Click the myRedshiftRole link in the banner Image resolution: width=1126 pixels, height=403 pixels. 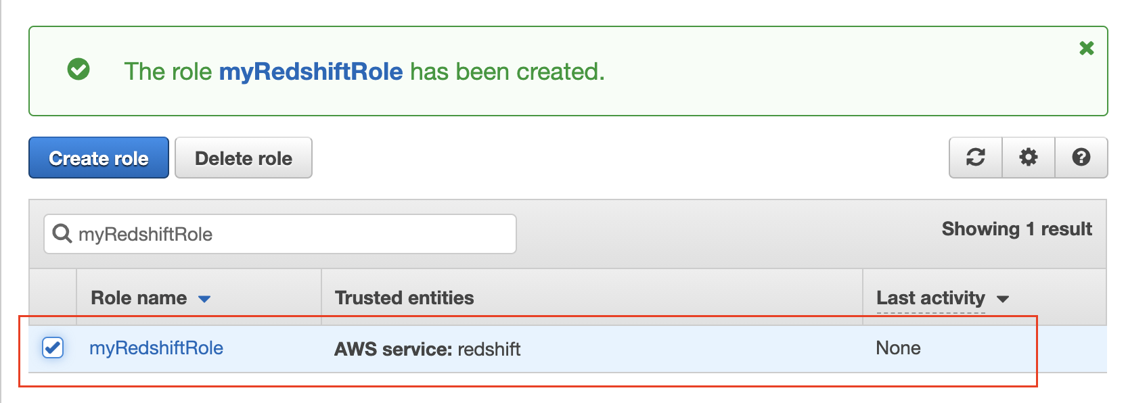(311, 71)
